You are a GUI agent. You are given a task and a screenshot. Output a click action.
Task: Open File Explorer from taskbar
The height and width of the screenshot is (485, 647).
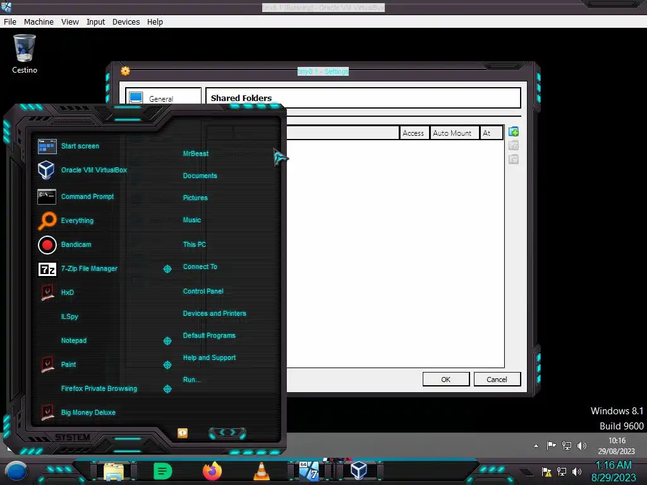click(114, 471)
